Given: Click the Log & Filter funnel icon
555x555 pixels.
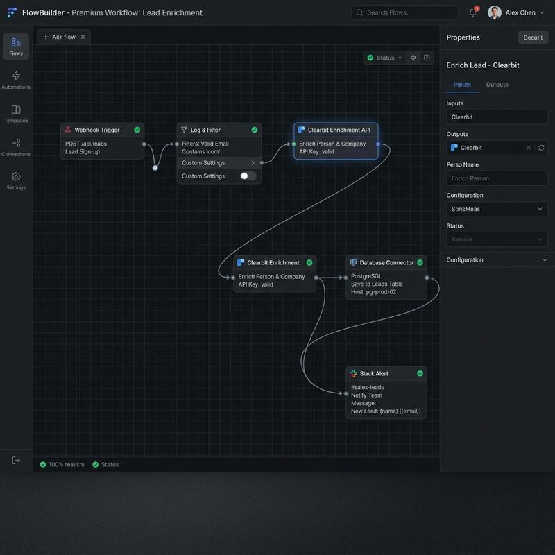Looking at the screenshot, I should click(x=184, y=130).
